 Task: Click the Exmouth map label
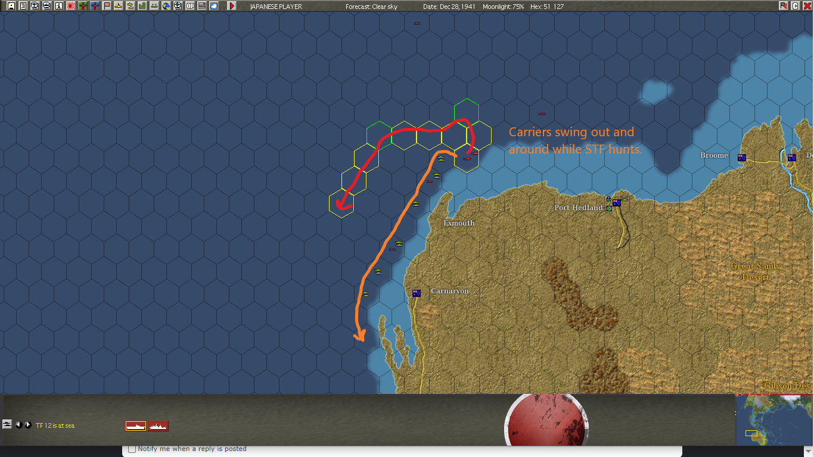(459, 223)
